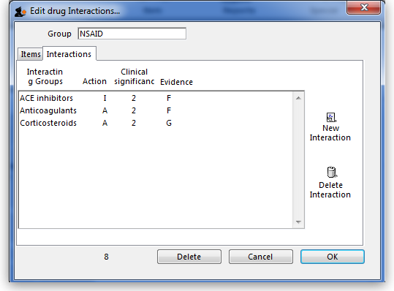
Task: Click the Interacting Groups column header
Action: pyautogui.click(x=45, y=77)
